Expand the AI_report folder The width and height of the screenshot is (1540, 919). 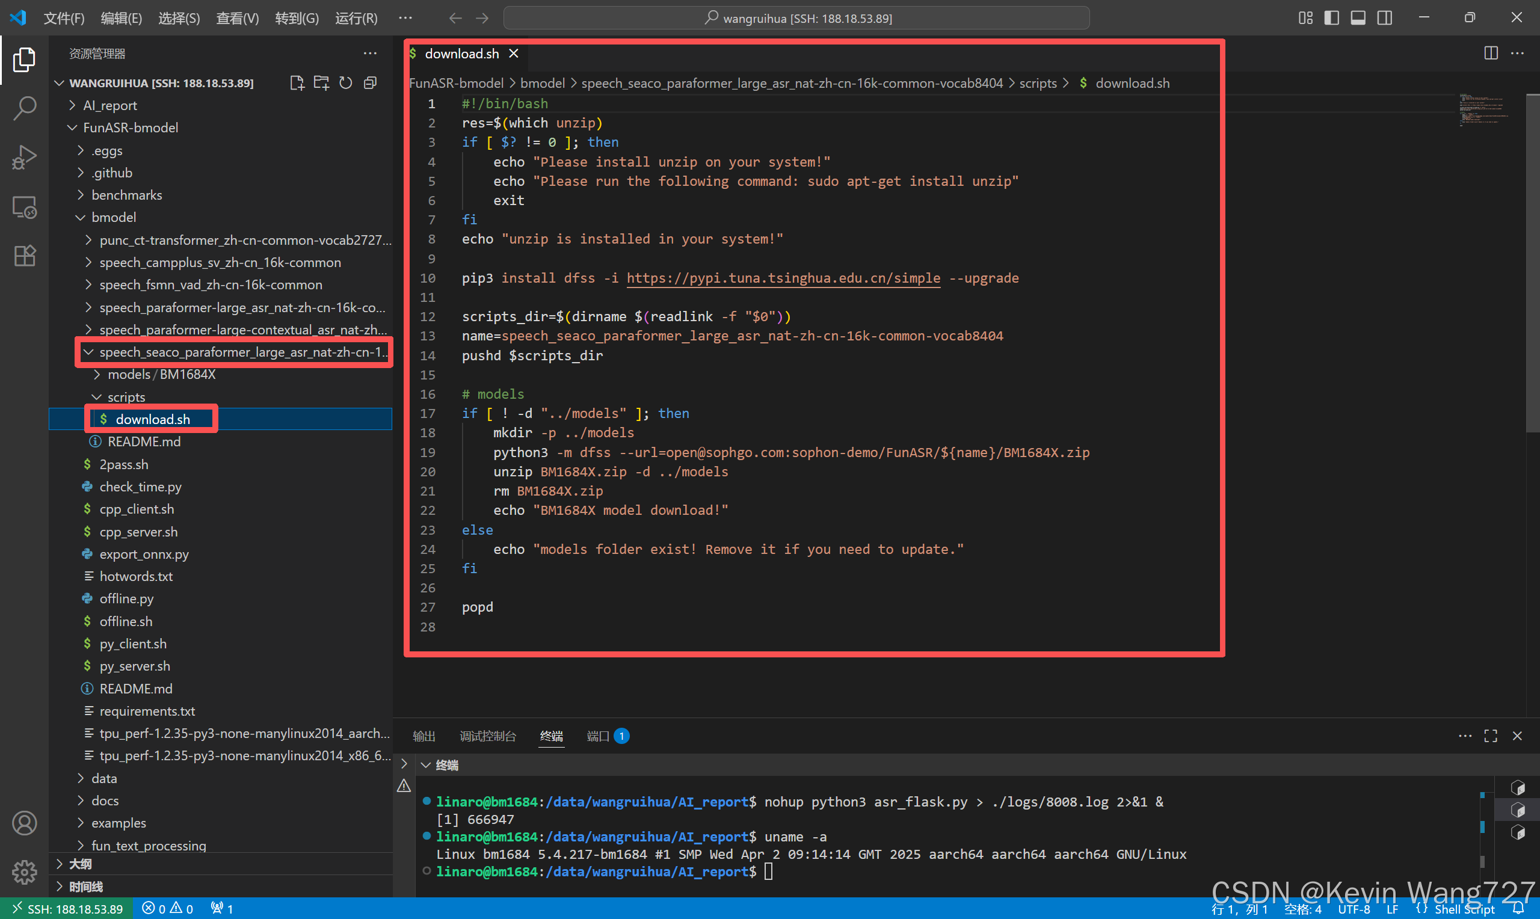pyautogui.click(x=220, y=105)
